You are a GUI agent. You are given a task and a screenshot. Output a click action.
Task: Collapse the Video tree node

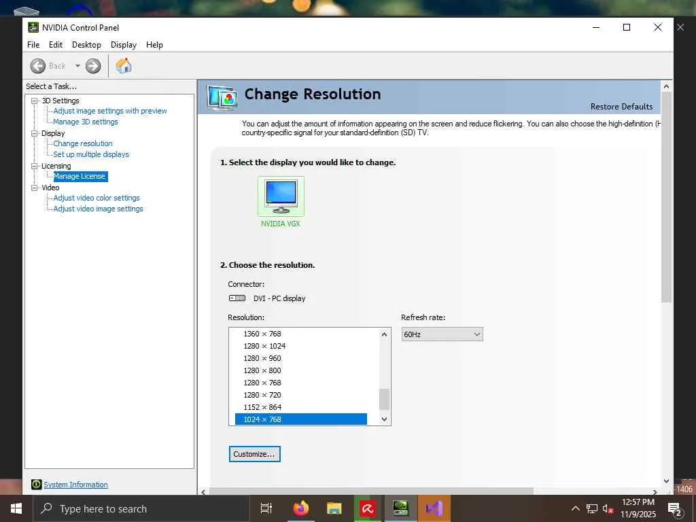tap(34, 188)
